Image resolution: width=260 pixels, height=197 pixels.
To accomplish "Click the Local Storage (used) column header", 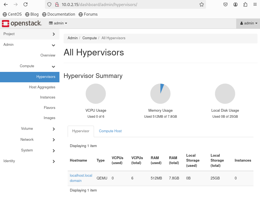I will (x=193, y=161).
